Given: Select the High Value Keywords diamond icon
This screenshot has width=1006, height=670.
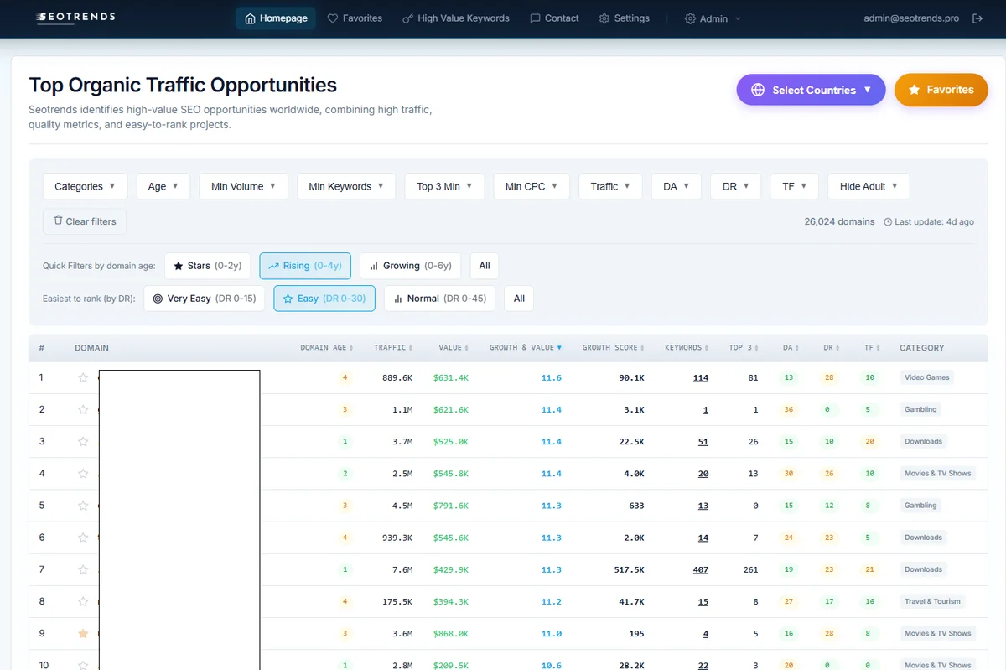Looking at the screenshot, I should point(407,17).
